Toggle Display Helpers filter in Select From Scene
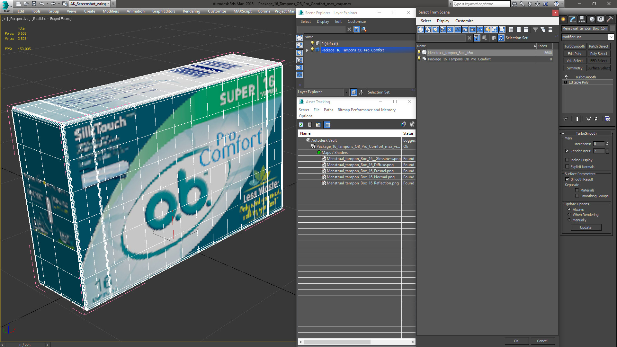Screen dimensions: 617x347 [450, 30]
